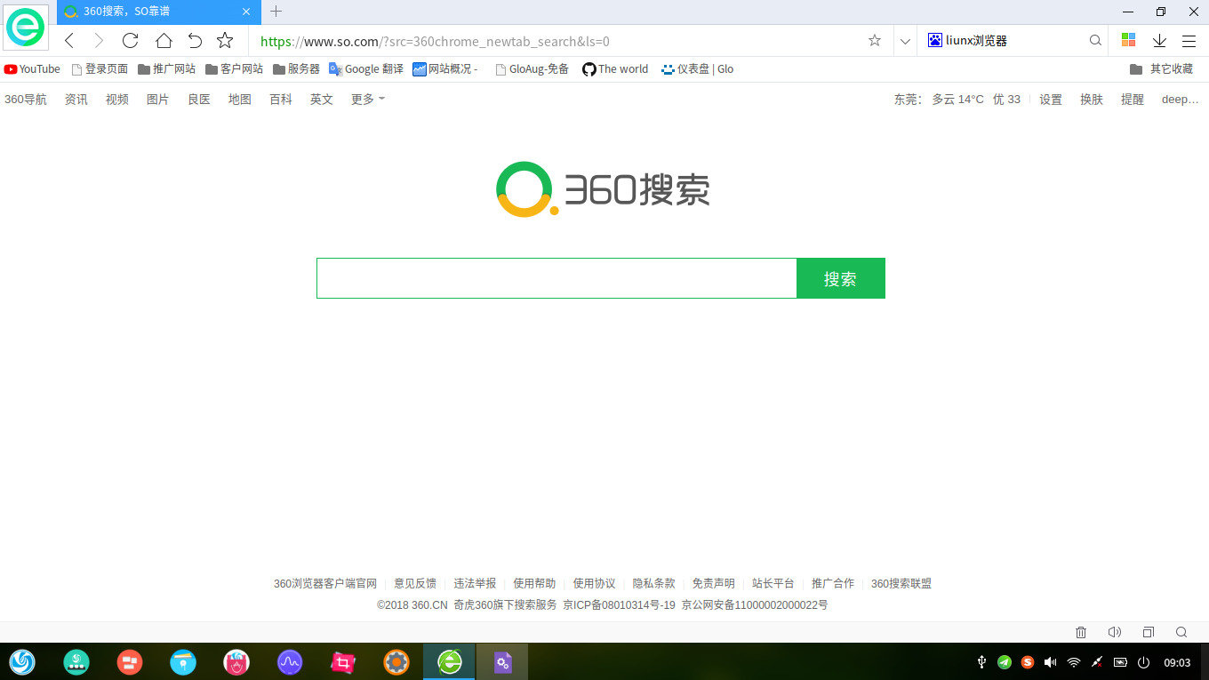This screenshot has height=680, width=1209.
Task: Open the download manager icon
Action: [x=1159, y=41]
